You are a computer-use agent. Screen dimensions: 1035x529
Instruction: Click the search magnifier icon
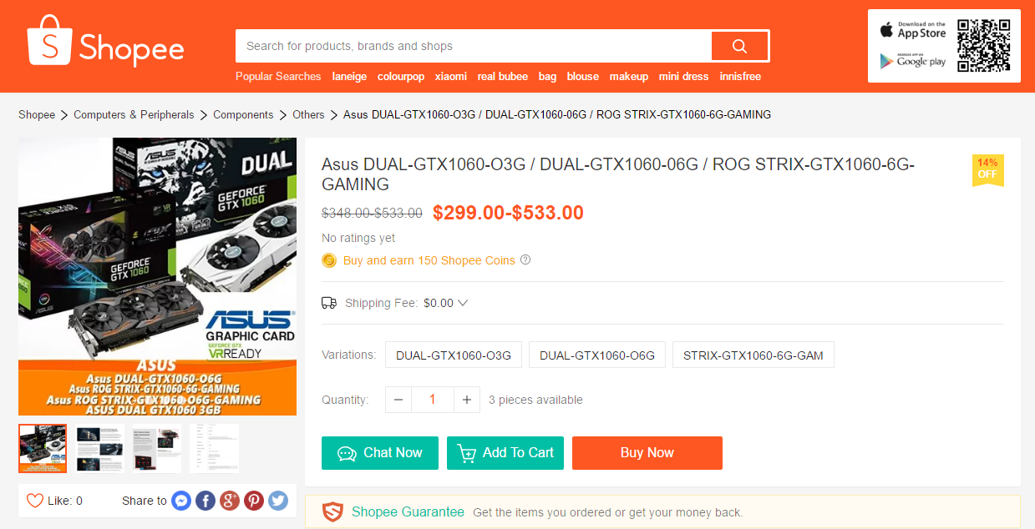point(739,46)
